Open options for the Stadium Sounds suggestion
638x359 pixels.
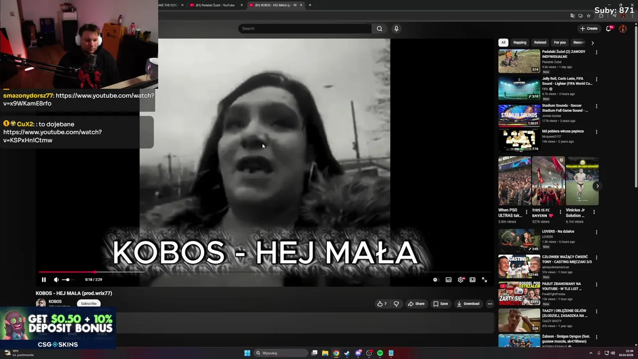596,106
